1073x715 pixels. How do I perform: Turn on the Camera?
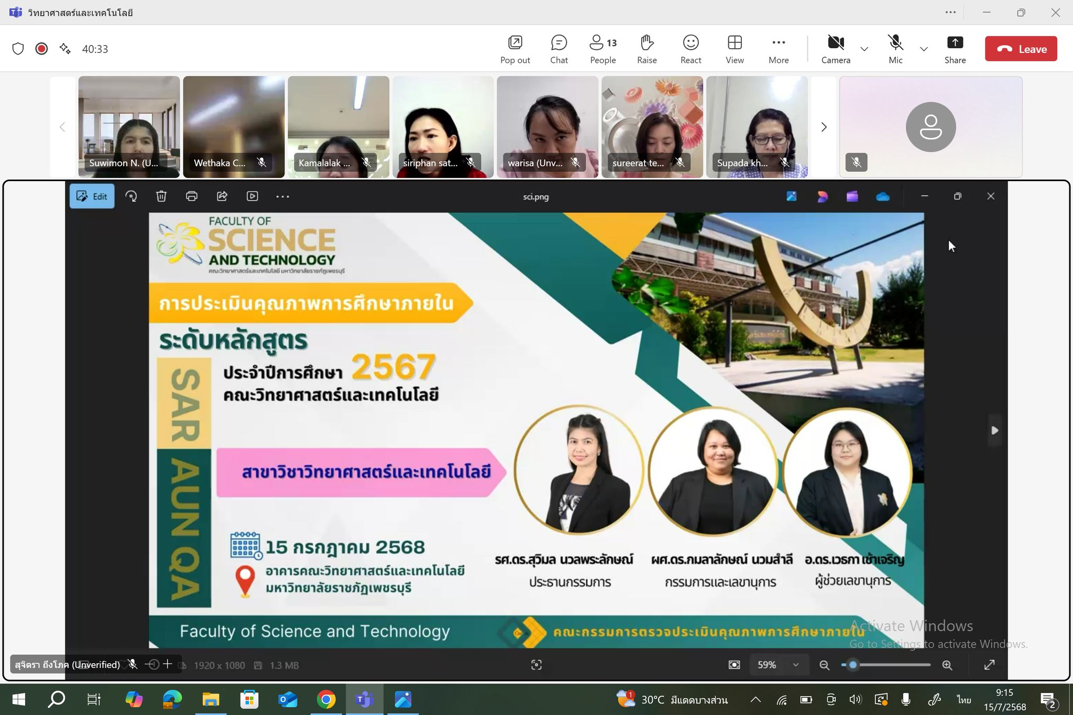[835, 49]
